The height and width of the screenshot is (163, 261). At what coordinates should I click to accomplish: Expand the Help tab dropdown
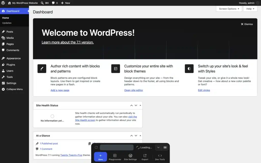[x=250, y=9]
